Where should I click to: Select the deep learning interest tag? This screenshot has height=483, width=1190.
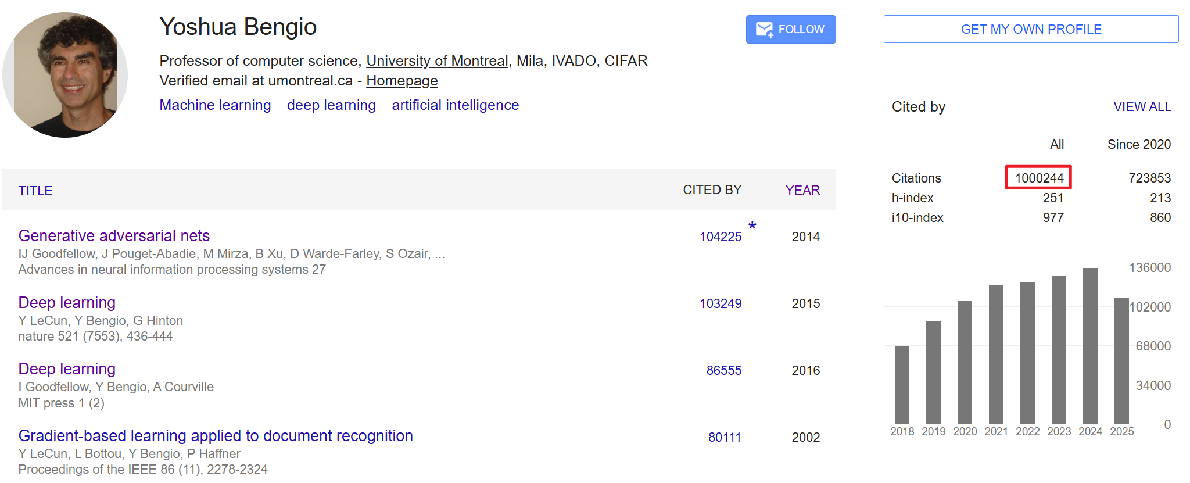(x=331, y=105)
